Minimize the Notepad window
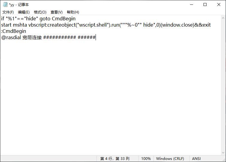Viewport: 226px width, 162px height. 192,5
